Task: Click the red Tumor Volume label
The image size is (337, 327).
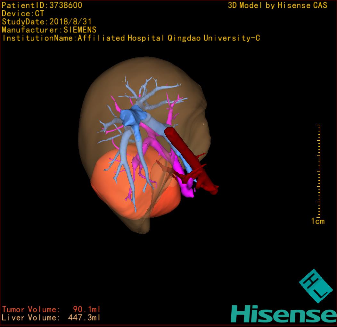Action: [x=31, y=309]
